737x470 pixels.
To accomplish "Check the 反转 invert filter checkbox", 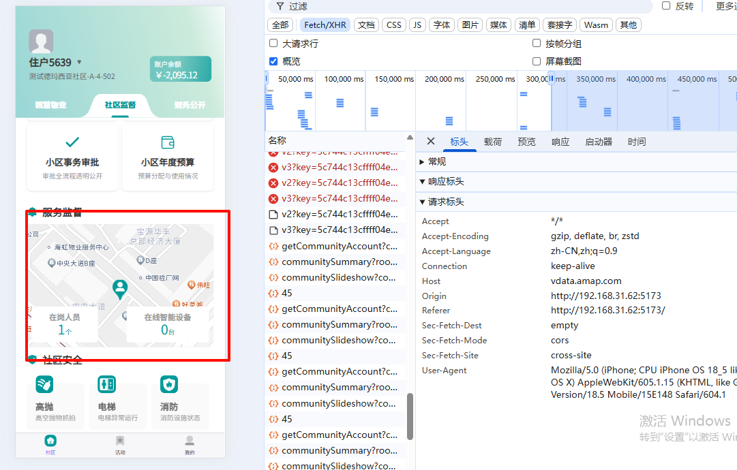I will tap(665, 5).
